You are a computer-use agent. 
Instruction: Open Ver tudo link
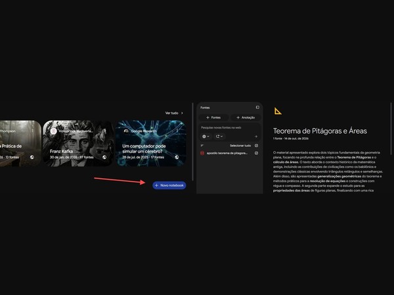click(174, 113)
